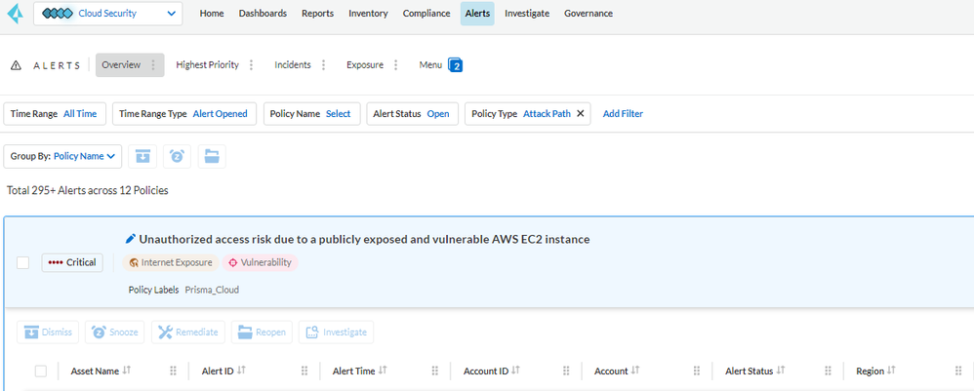Check the Critical policy row checkbox
The height and width of the screenshot is (391, 974).
[23, 262]
